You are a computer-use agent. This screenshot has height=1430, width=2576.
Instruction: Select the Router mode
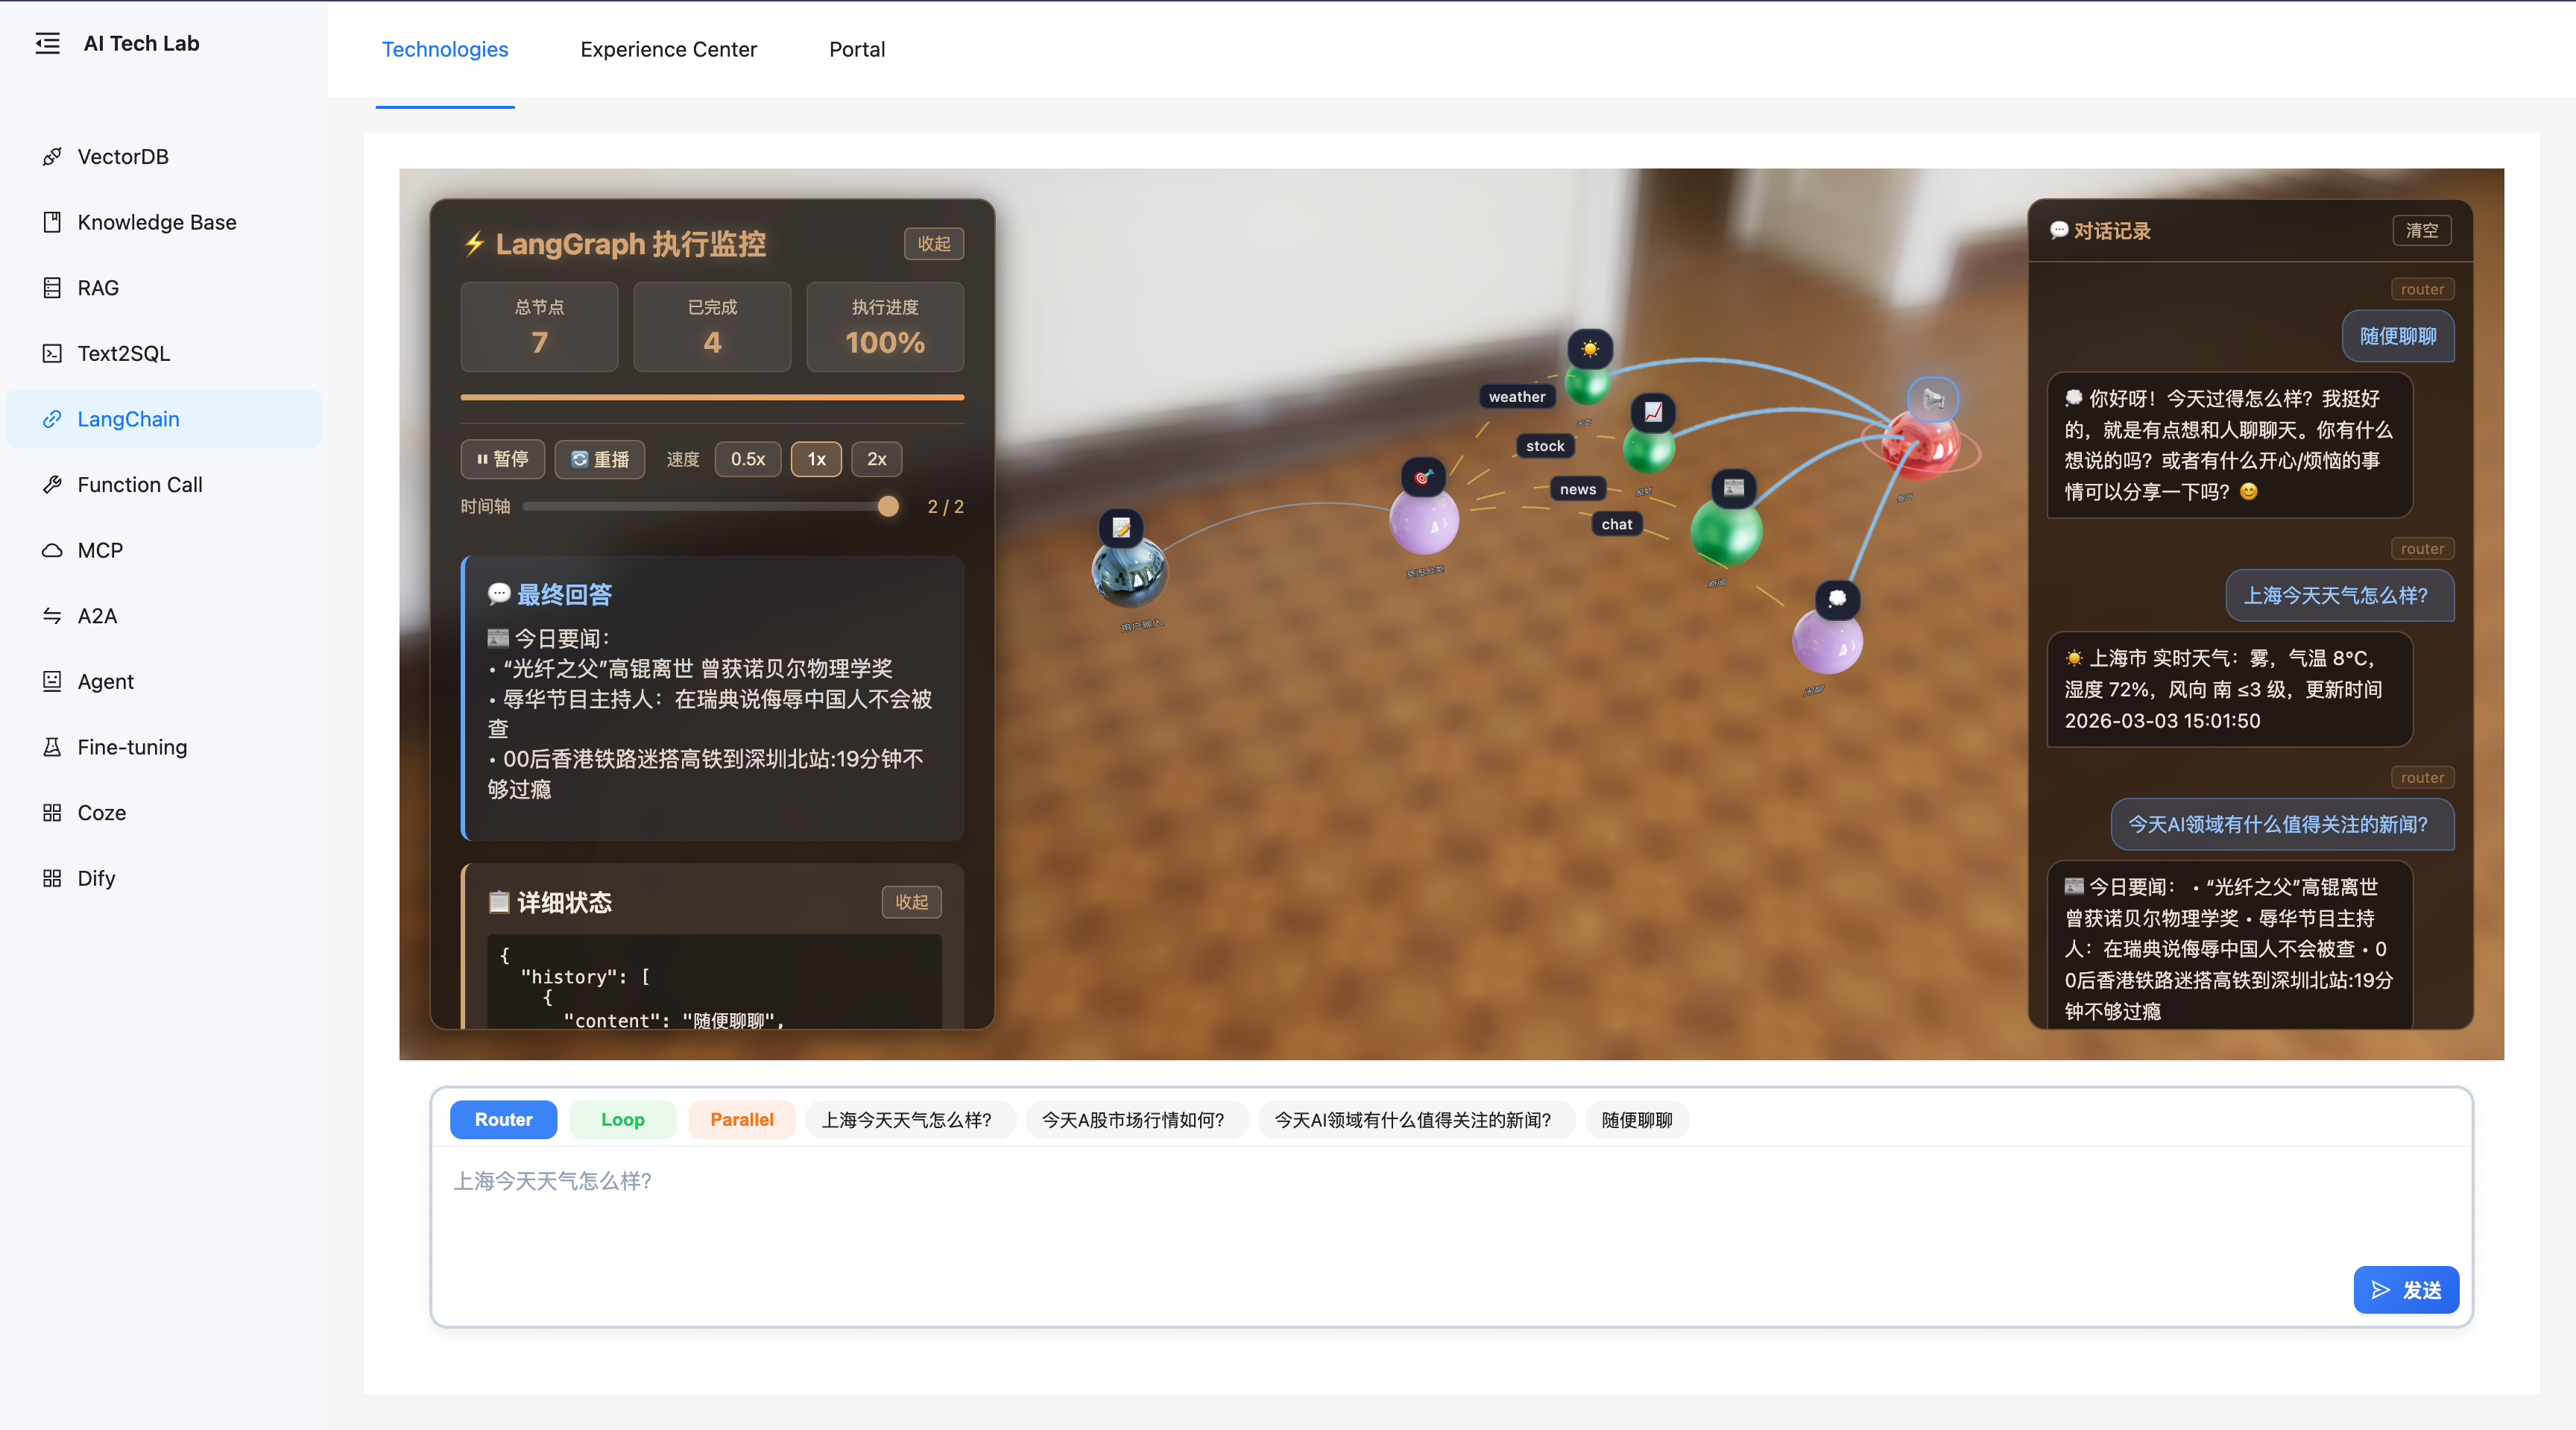503,1120
